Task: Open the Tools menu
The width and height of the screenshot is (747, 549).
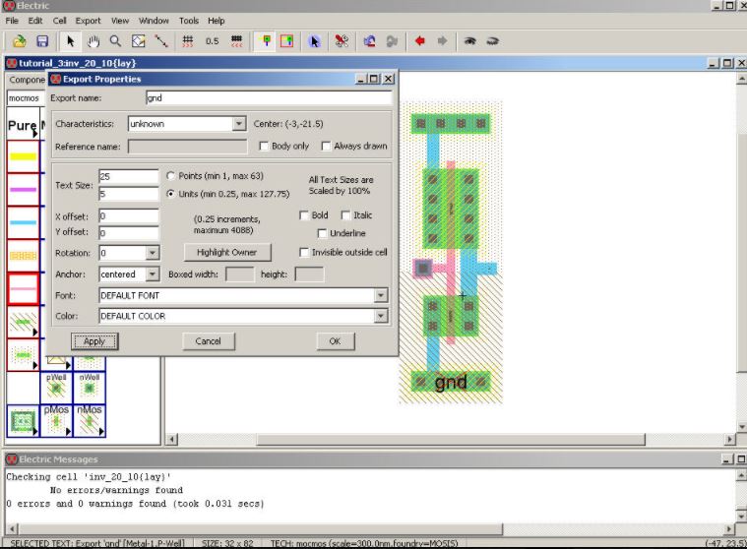Action: click(188, 21)
